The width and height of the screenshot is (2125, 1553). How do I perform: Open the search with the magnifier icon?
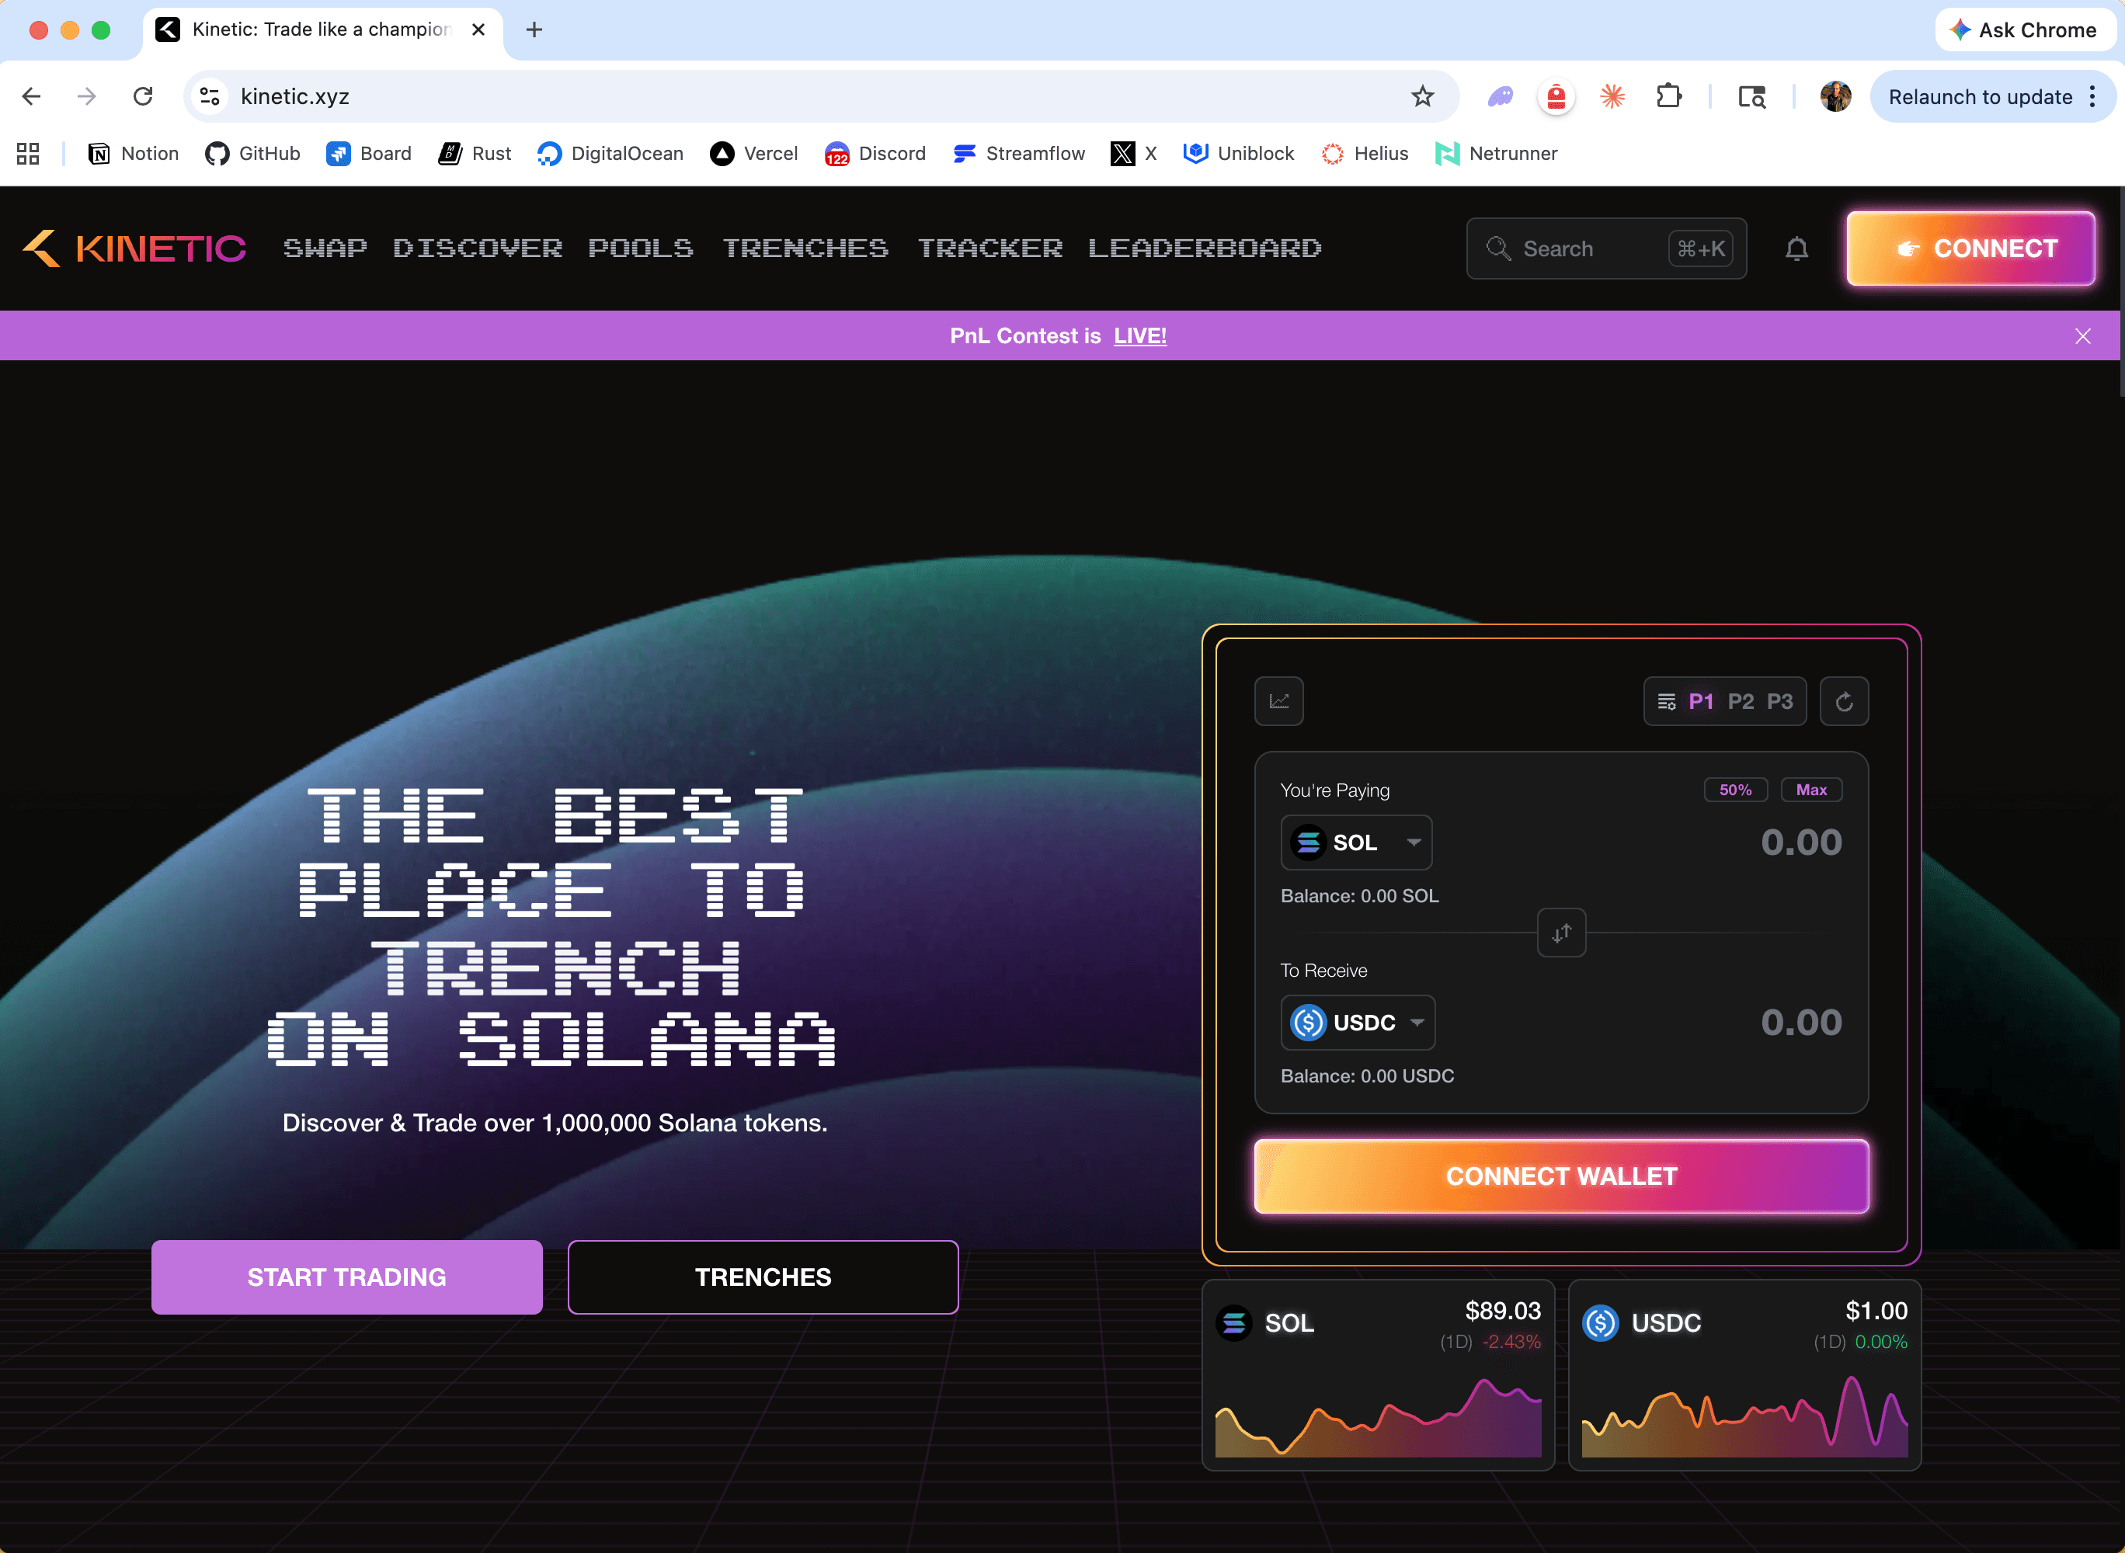tap(1499, 248)
